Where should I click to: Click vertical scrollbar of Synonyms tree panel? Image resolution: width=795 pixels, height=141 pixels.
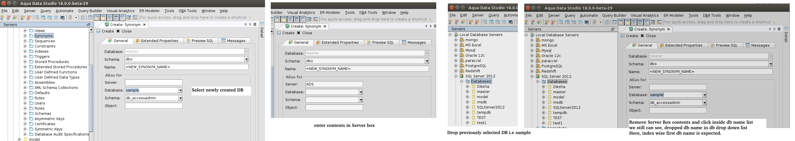91,98
